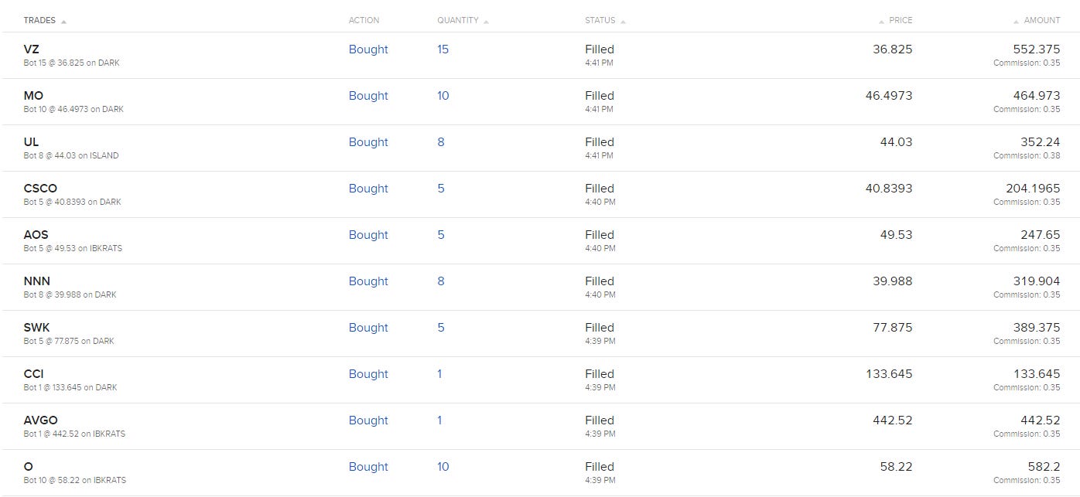Click the O ticker row
Viewport: 1080px width, 497px height.
pyautogui.click(x=540, y=473)
